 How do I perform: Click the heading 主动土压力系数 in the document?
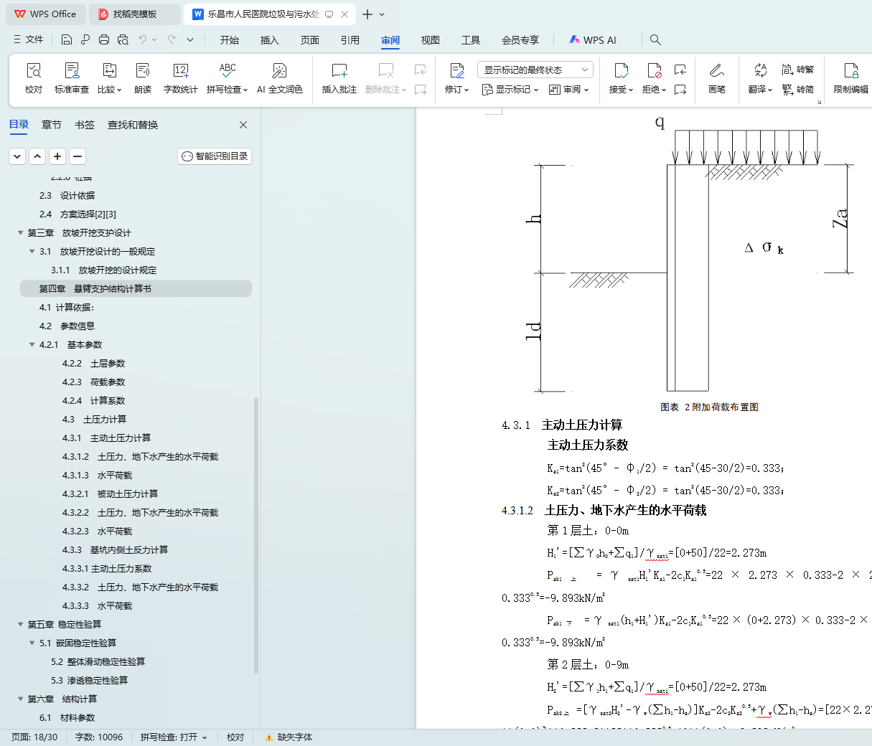(588, 445)
